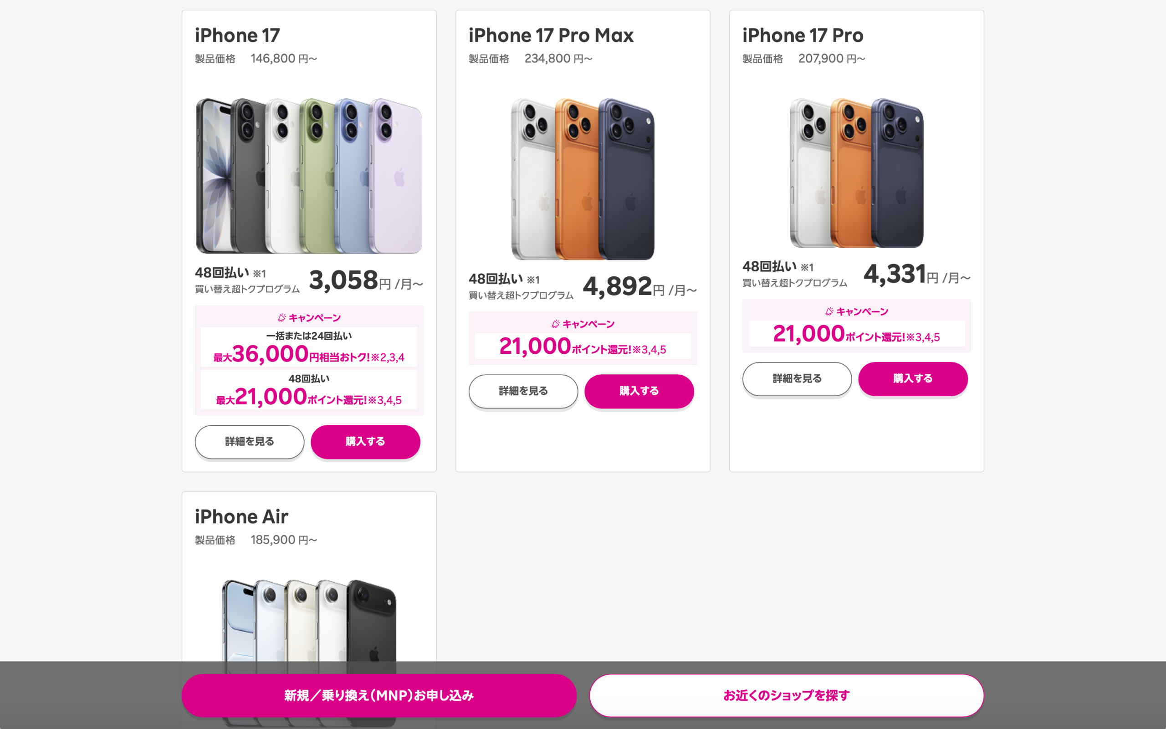Click the iPhone 17 Pro Max image
This screenshot has height=729, width=1166.
pos(583,178)
